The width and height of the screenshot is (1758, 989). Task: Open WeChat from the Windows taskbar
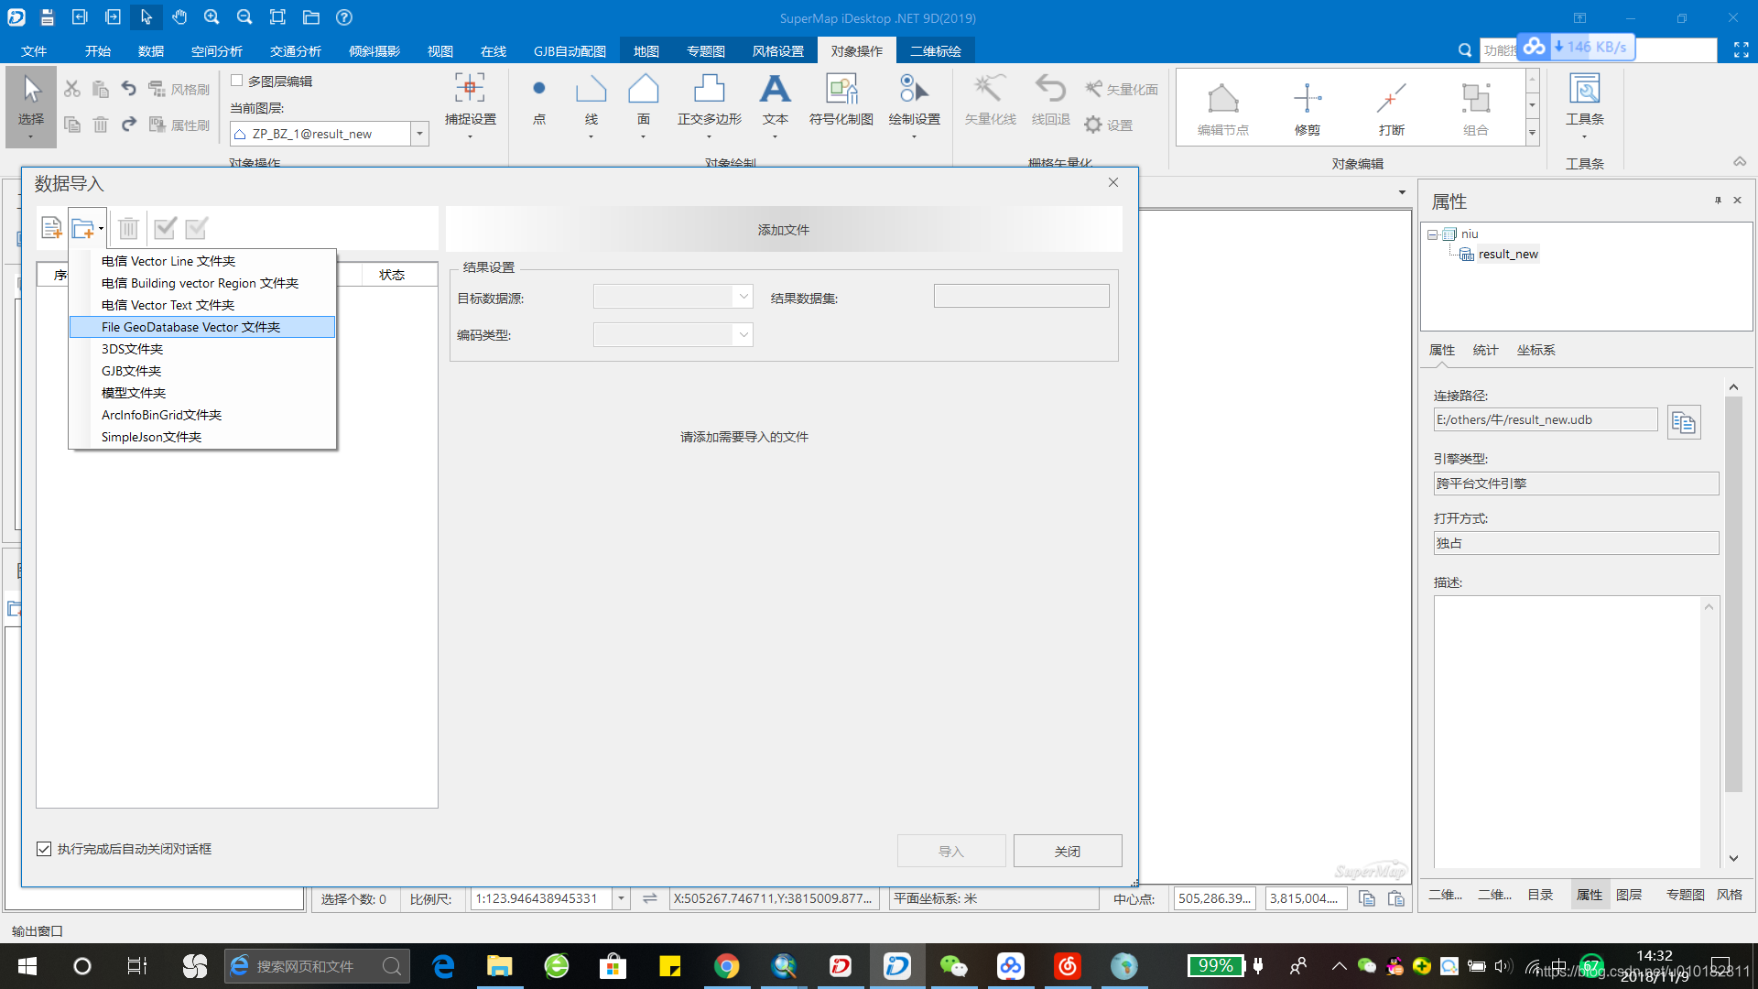[953, 966]
